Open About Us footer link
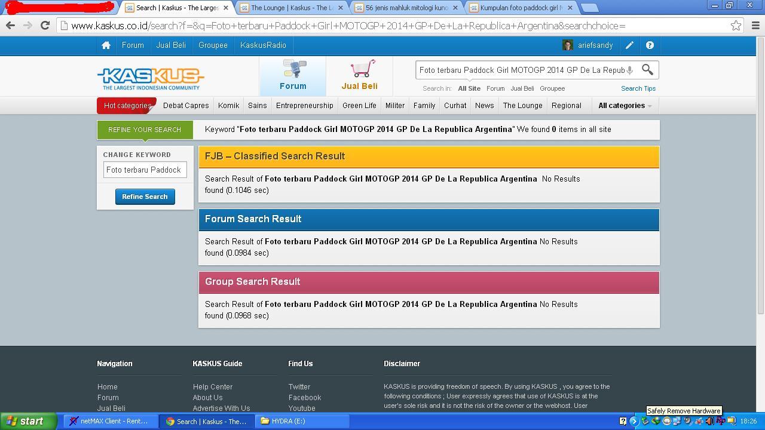The image size is (765, 430). point(207,398)
